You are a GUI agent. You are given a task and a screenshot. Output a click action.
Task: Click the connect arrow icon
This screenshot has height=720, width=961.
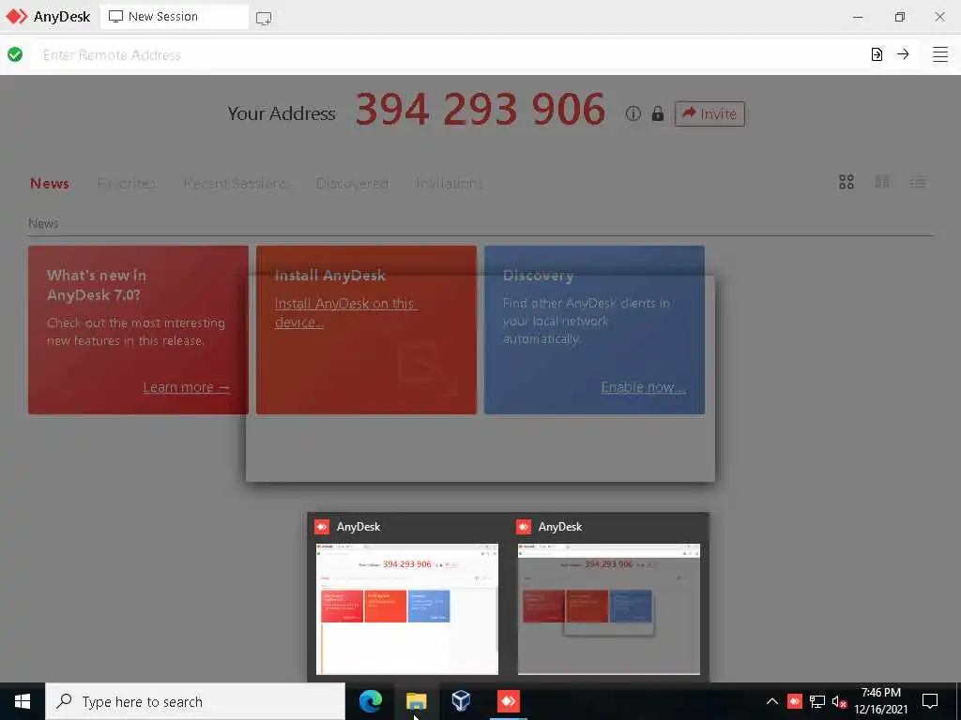point(903,54)
